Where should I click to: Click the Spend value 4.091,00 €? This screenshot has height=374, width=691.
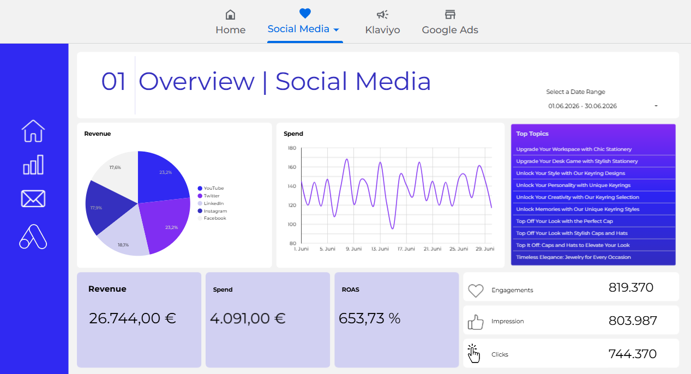[248, 318]
